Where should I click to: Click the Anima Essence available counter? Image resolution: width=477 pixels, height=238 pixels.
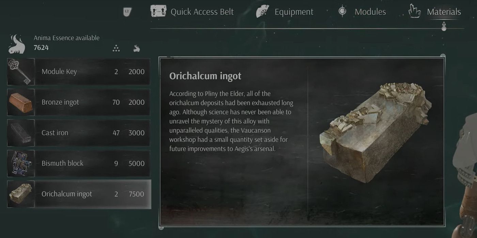67,42
